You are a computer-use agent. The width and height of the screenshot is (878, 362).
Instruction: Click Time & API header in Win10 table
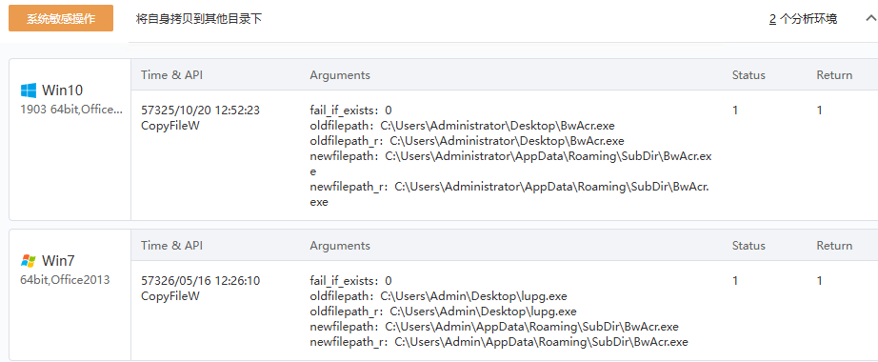172,75
